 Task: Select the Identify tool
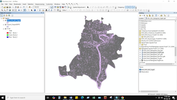(35, 10)
